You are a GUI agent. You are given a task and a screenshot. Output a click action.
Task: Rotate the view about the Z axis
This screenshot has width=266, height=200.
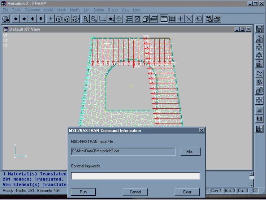coord(75,19)
